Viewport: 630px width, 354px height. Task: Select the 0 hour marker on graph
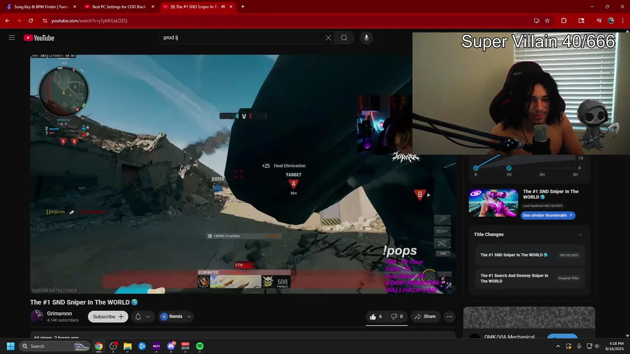click(475, 168)
